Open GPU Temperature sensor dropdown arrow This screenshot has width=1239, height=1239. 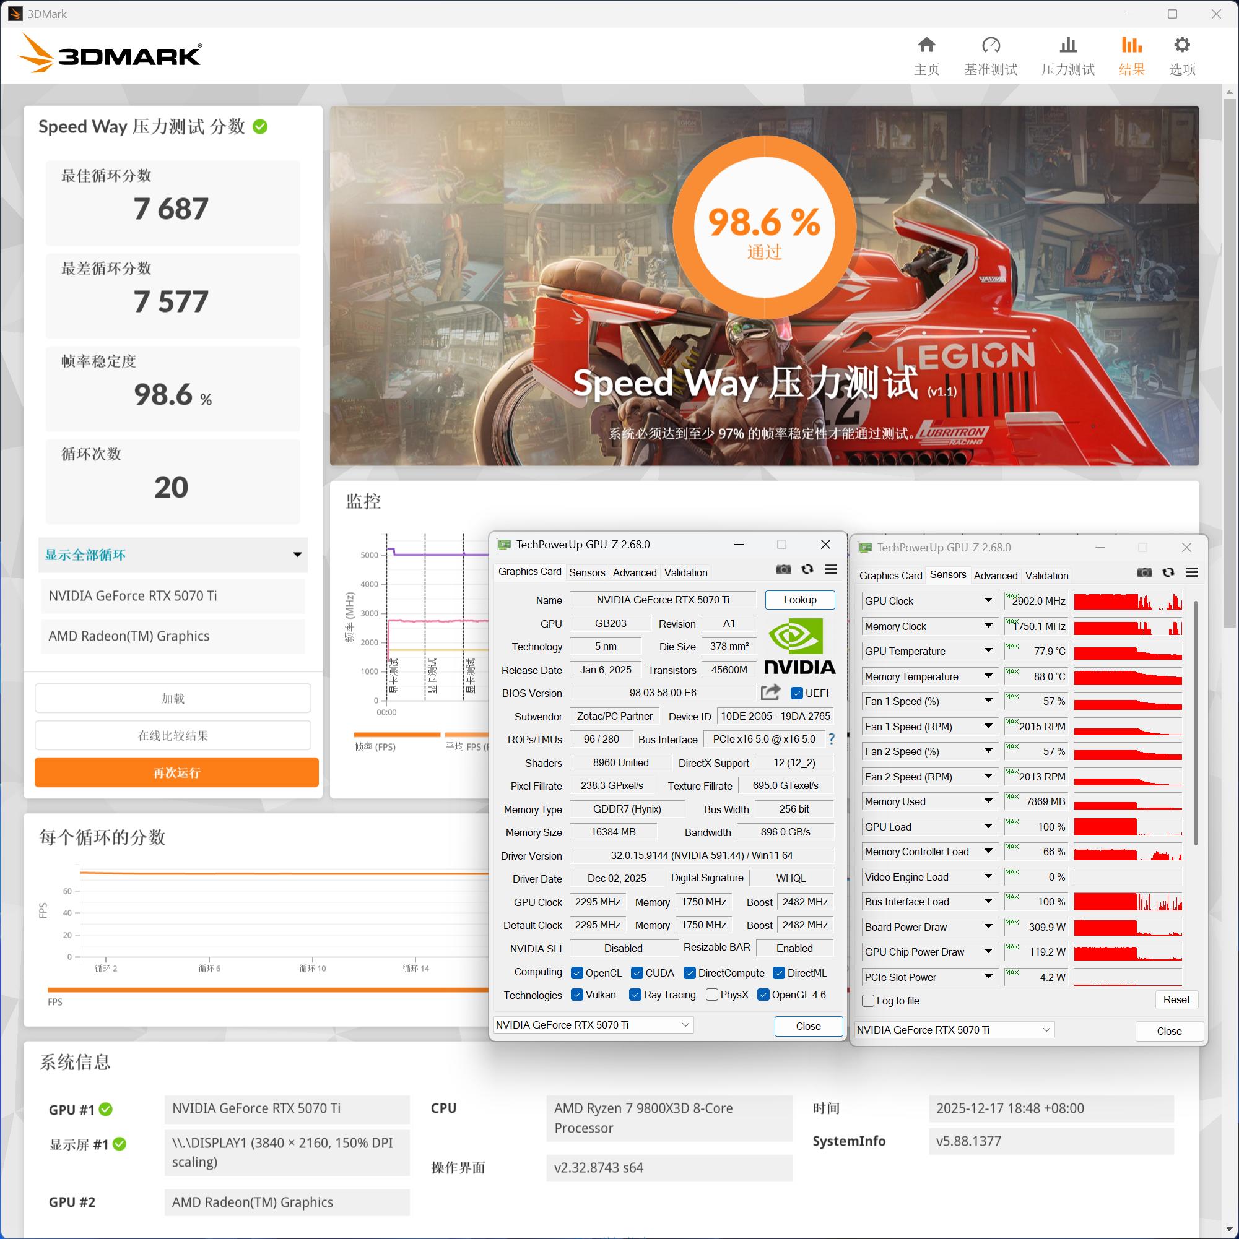pyautogui.click(x=988, y=651)
